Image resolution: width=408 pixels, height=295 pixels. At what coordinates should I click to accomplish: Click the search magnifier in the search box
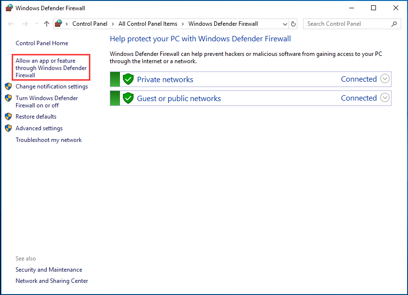[393, 23]
